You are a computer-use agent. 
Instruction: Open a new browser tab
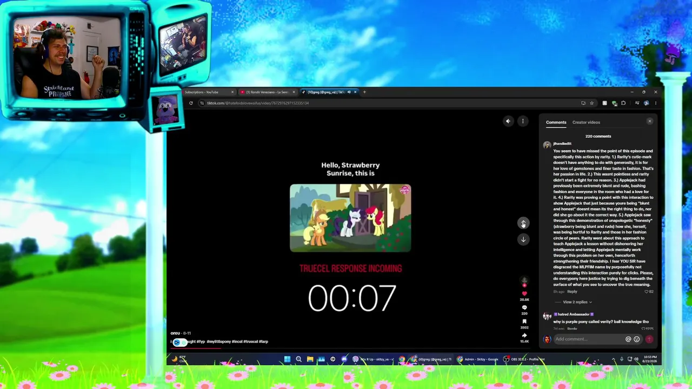pyautogui.click(x=364, y=92)
